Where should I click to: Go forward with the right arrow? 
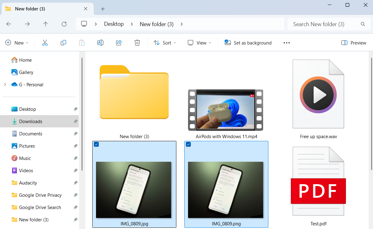click(x=27, y=24)
